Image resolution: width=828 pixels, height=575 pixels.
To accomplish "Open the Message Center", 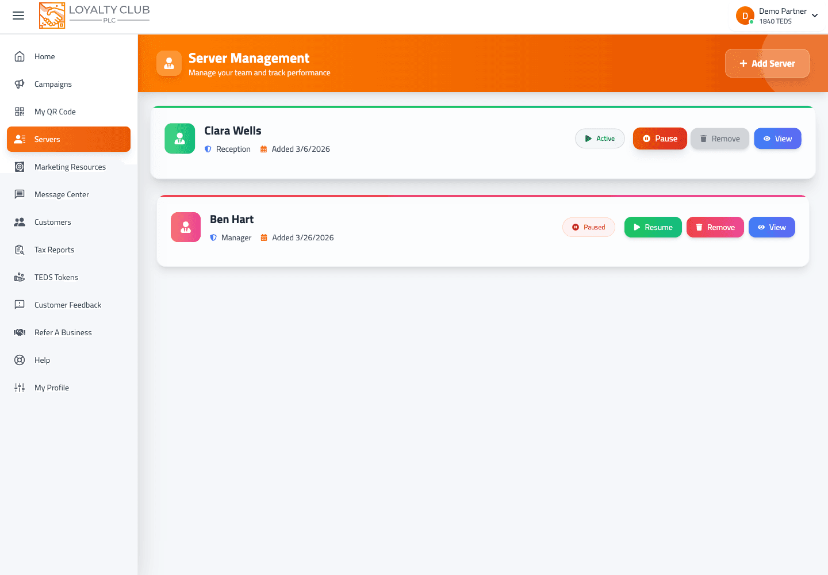I will (68, 194).
